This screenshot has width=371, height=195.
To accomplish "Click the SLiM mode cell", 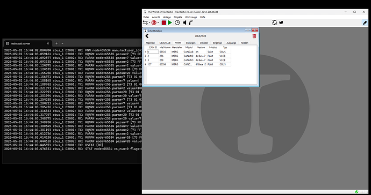I will point(213,51).
